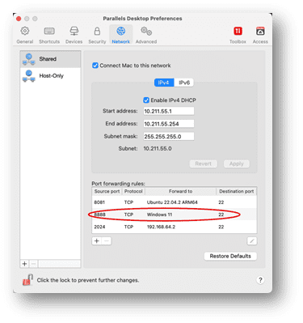Open the Shortcuts keyboard icon
This screenshot has height=323, width=303.
(49, 31)
